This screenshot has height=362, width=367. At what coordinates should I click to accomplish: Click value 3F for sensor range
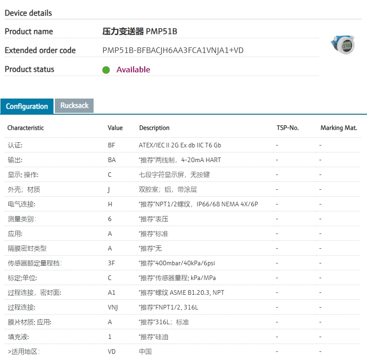tap(111, 263)
